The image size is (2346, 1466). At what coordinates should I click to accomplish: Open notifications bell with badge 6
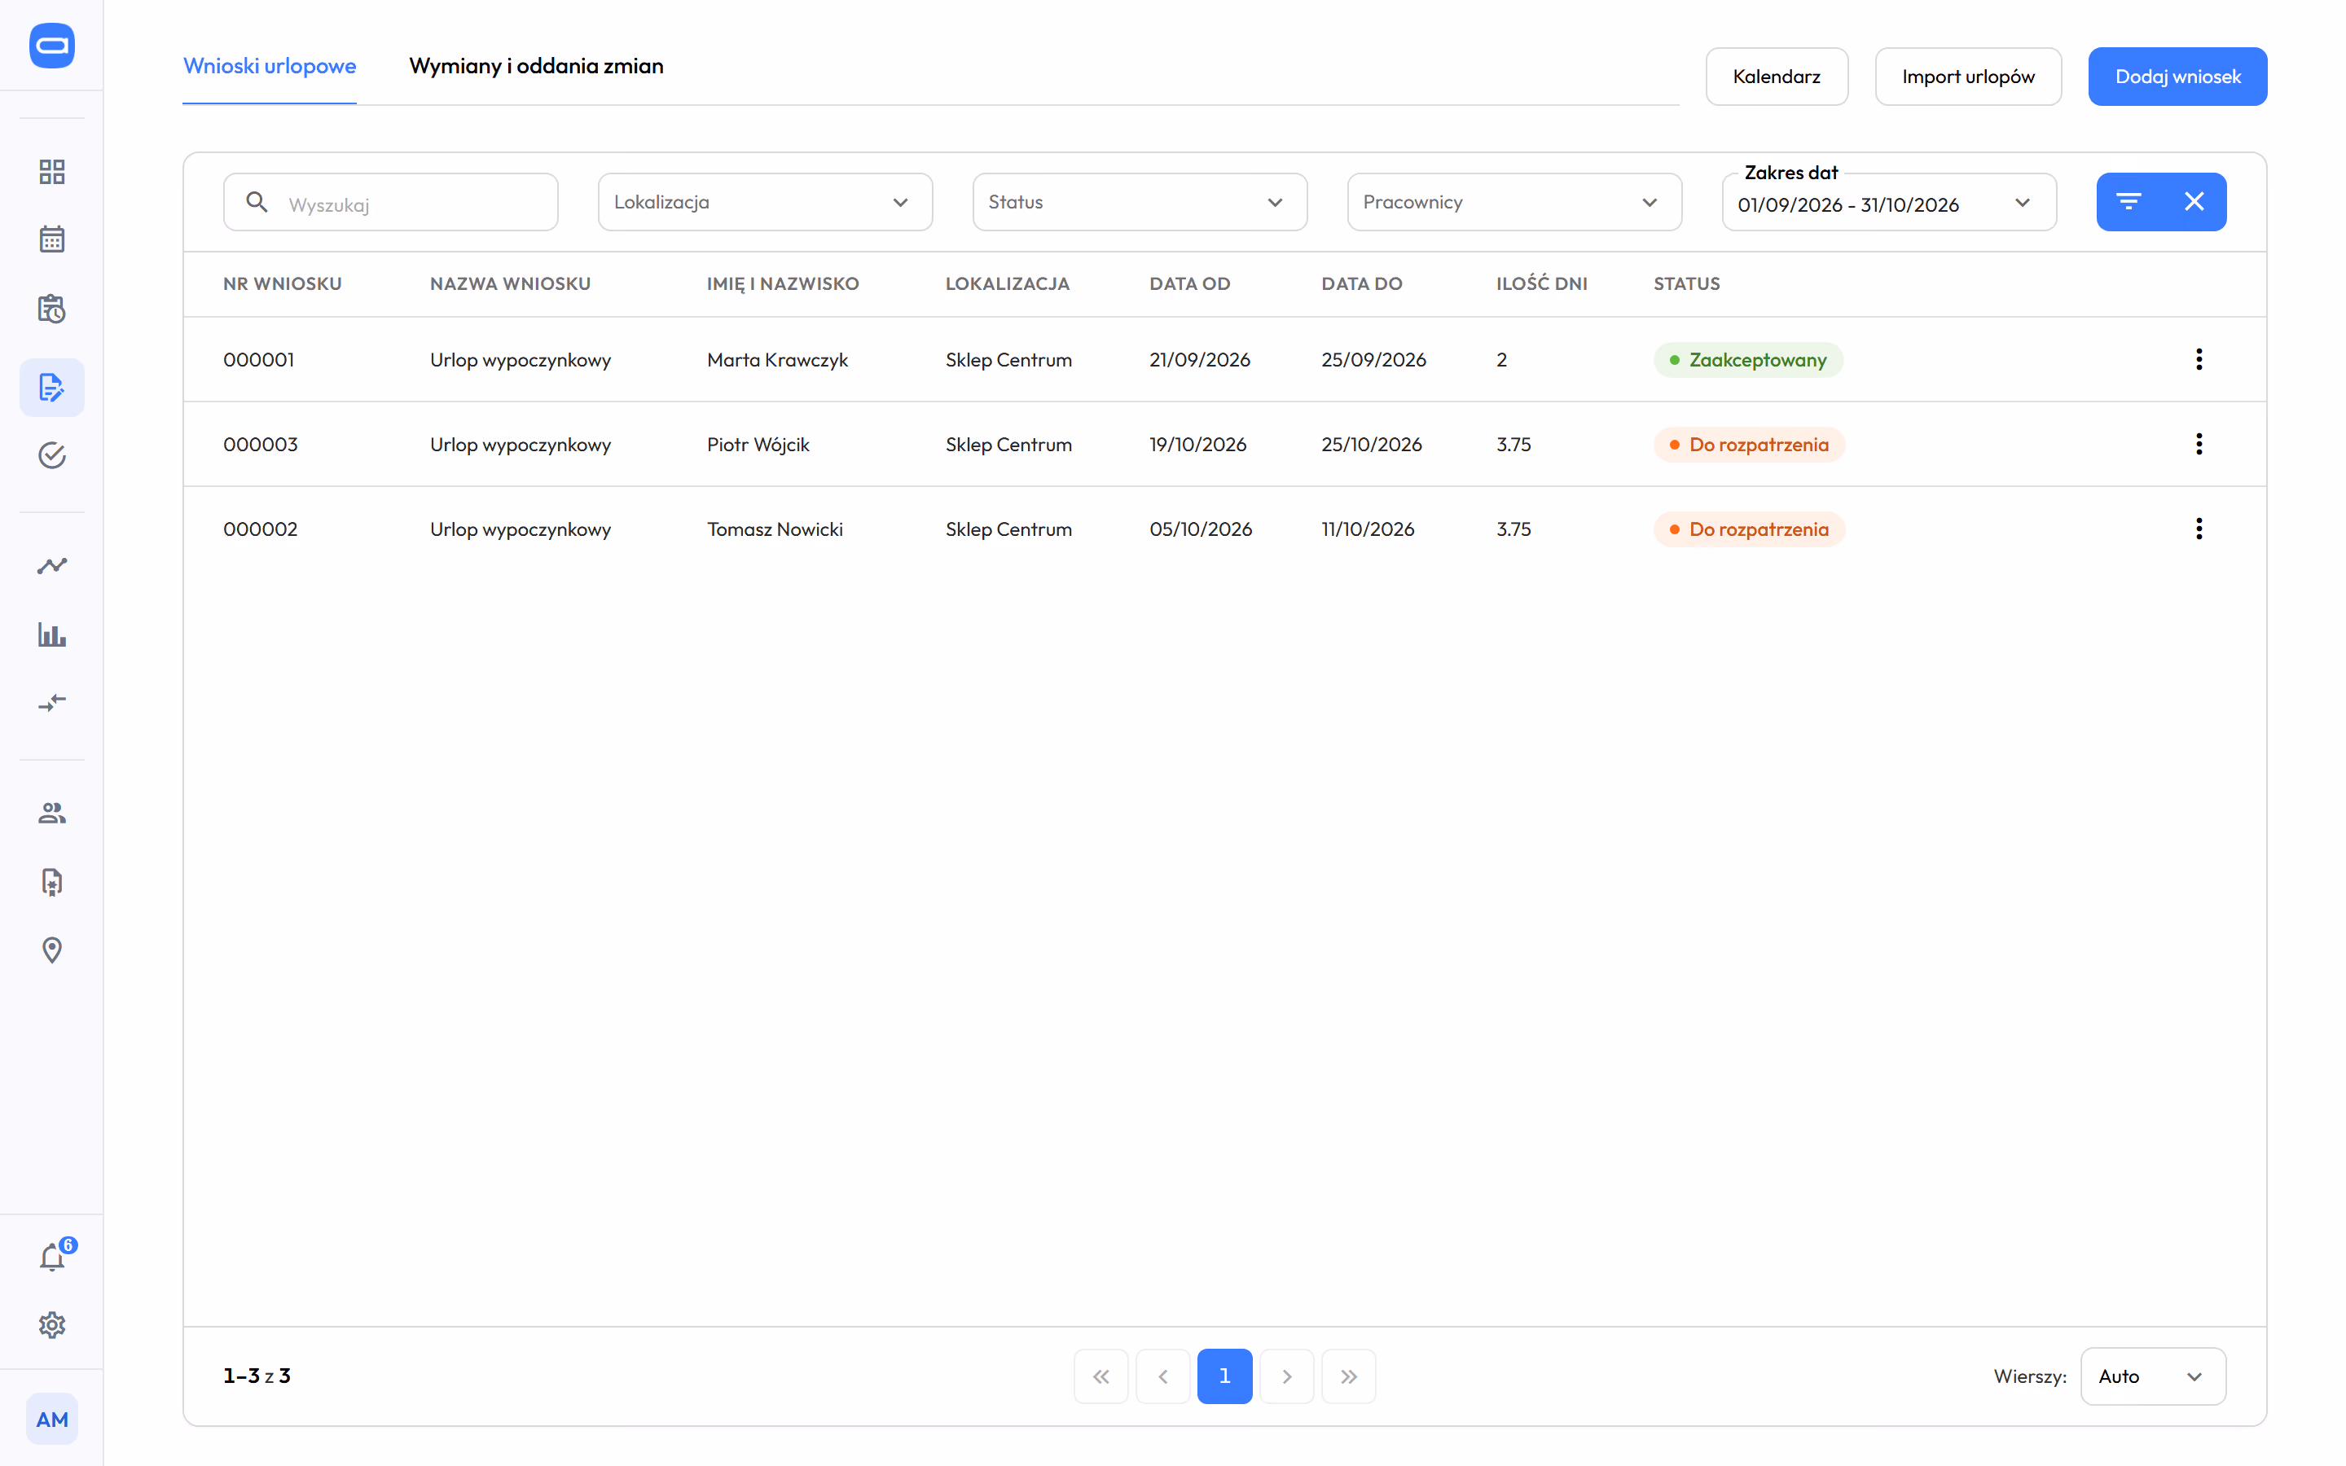tap(51, 1258)
